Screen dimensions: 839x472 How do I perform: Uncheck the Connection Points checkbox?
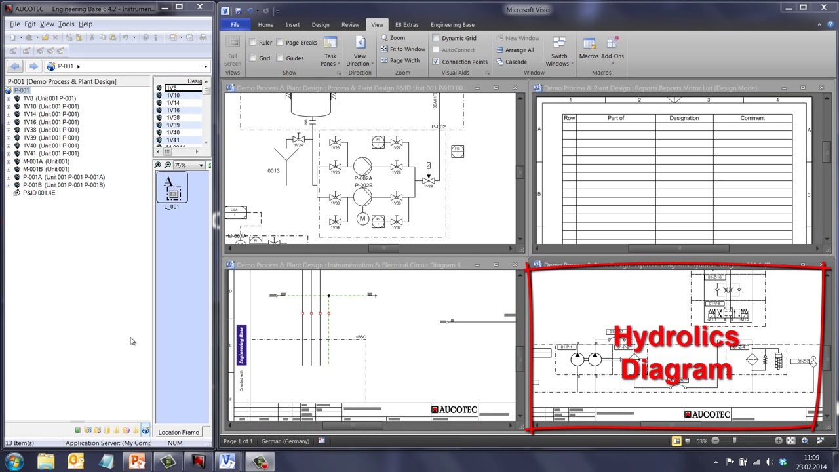click(436, 62)
